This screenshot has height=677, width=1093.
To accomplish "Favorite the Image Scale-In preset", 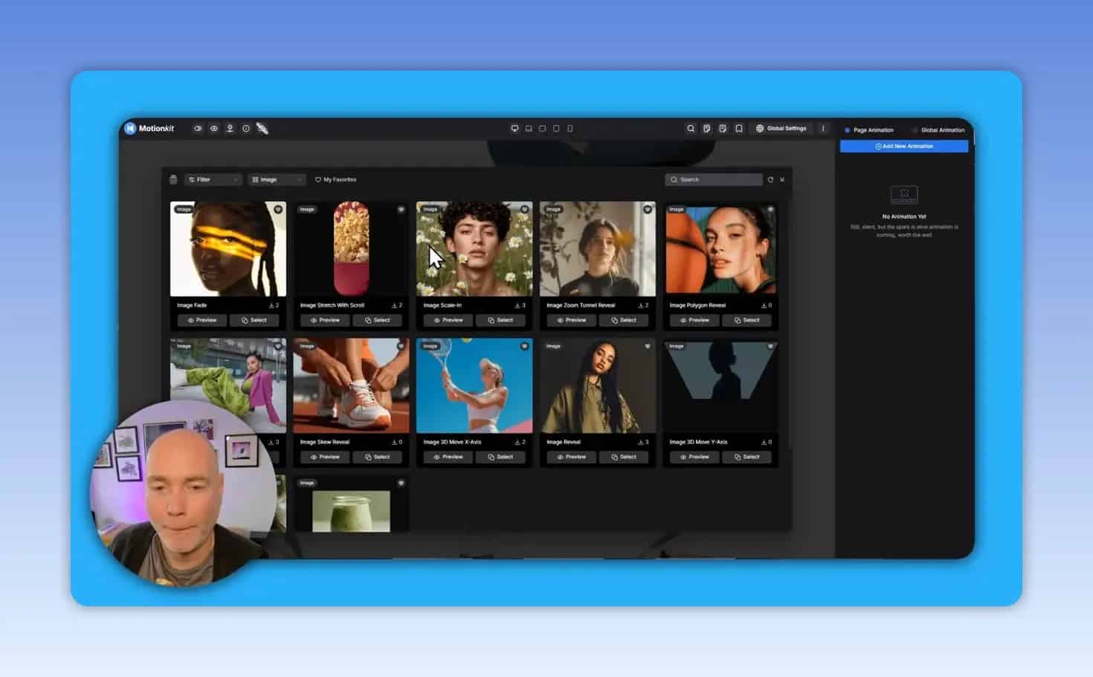I will [524, 210].
